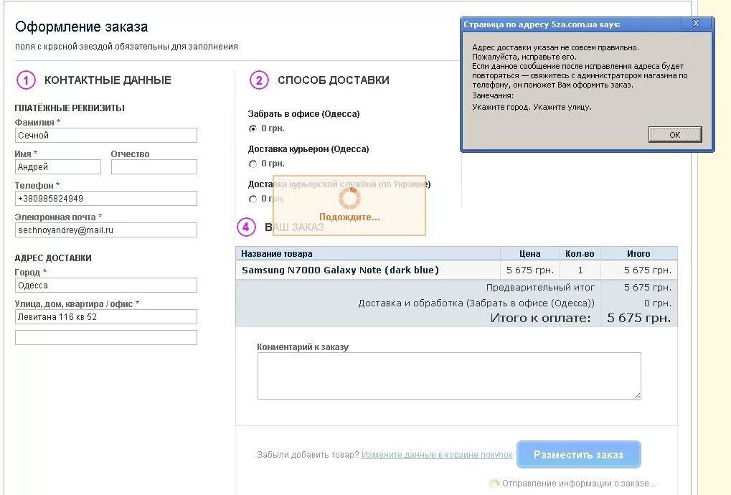Click step 2 circle icon for delivery method
The width and height of the screenshot is (731, 495).
coord(259,80)
